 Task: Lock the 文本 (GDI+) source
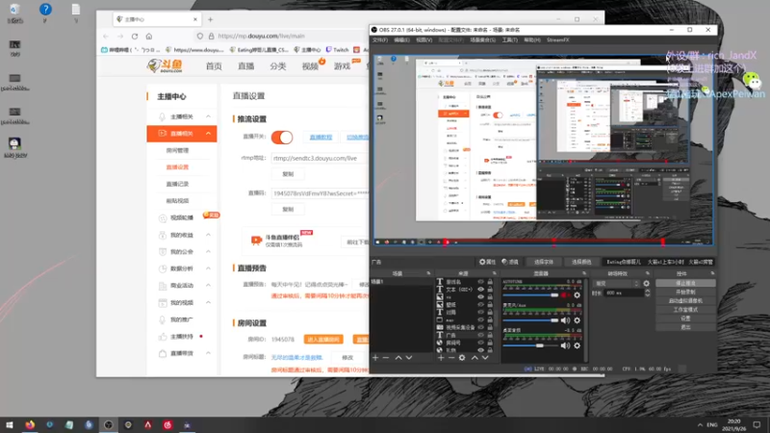coord(490,290)
